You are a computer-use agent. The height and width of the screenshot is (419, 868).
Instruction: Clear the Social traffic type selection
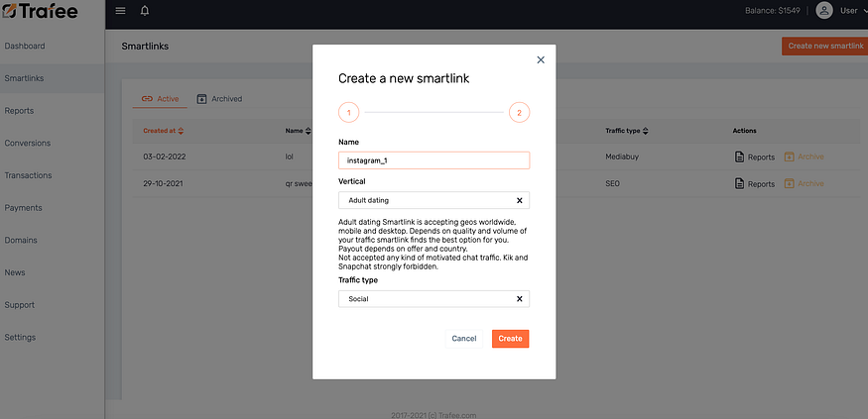tap(519, 299)
